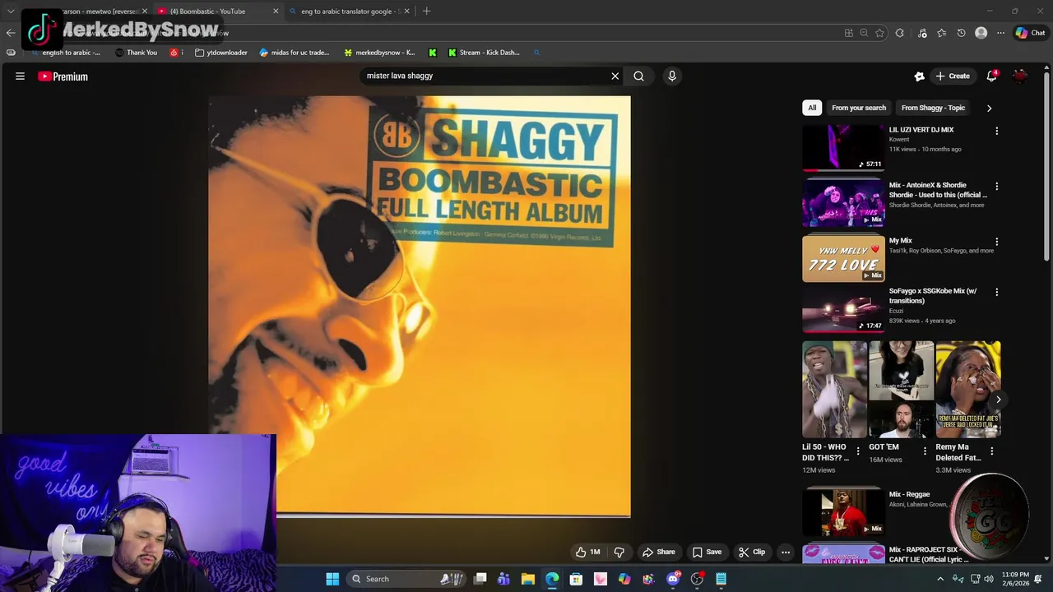1053x592 pixels.
Task: Click the Shaggy Boombastic video player
Action: [x=420, y=307]
